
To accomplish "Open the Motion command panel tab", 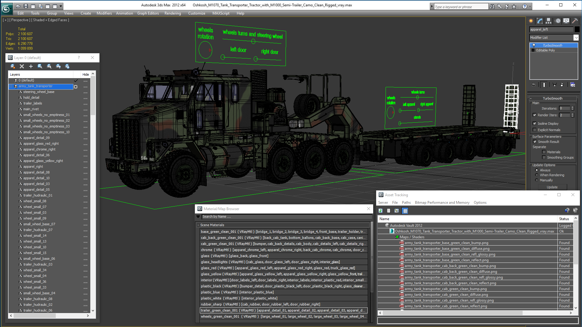I will 558,21.
